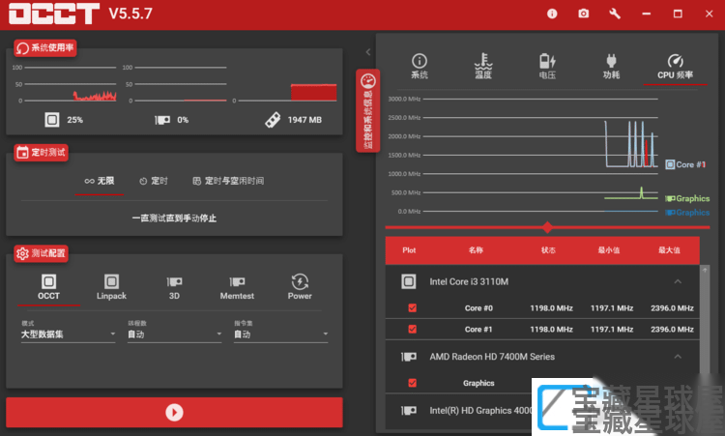Open the info icon in title bar

click(x=552, y=14)
